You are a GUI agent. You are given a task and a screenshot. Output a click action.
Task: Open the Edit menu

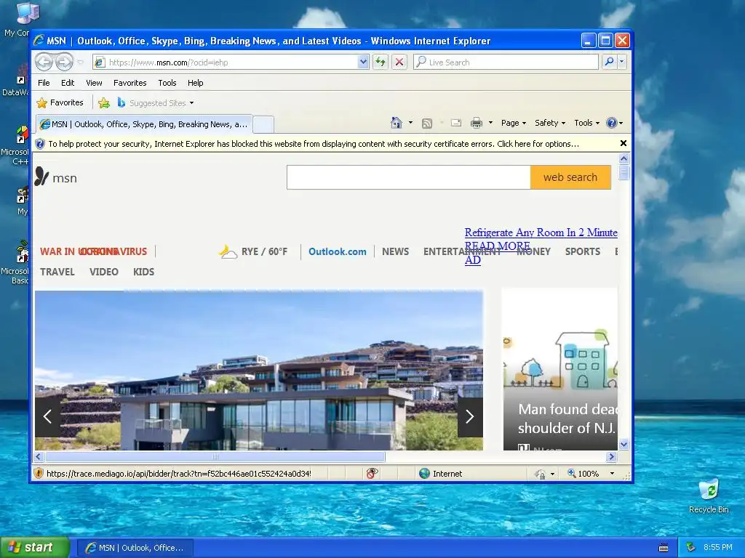click(x=68, y=83)
